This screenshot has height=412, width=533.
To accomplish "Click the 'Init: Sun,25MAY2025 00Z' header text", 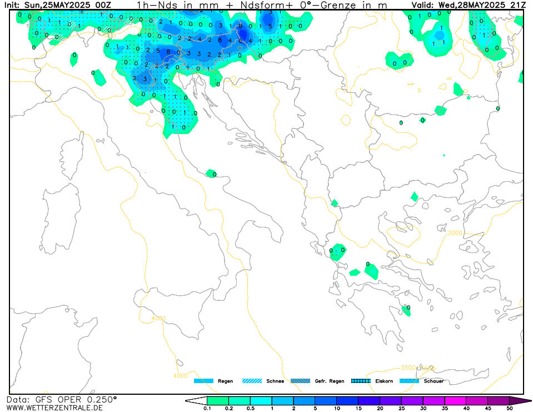I will (x=57, y=5).
